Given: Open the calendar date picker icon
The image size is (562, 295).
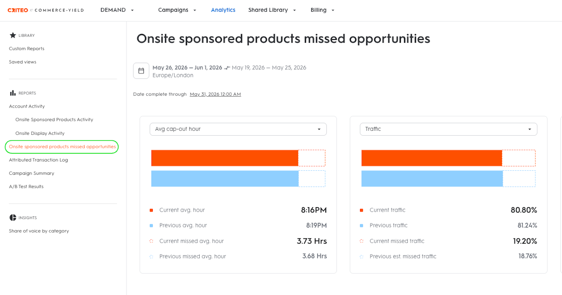Looking at the screenshot, I should [141, 71].
